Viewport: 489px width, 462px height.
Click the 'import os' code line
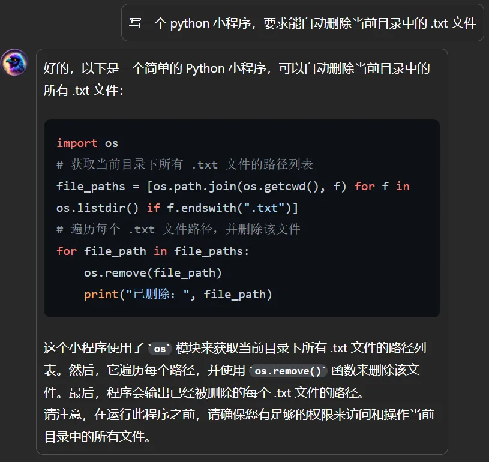tap(88, 143)
